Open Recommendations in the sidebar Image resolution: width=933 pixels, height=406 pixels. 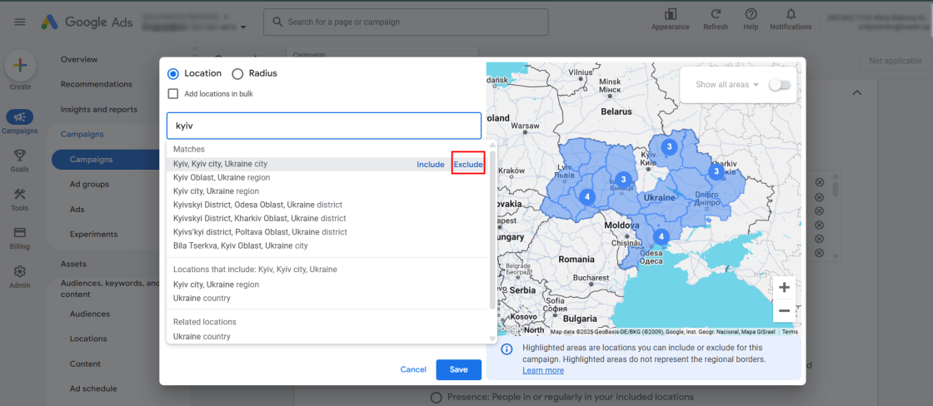[x=97, y=84]
